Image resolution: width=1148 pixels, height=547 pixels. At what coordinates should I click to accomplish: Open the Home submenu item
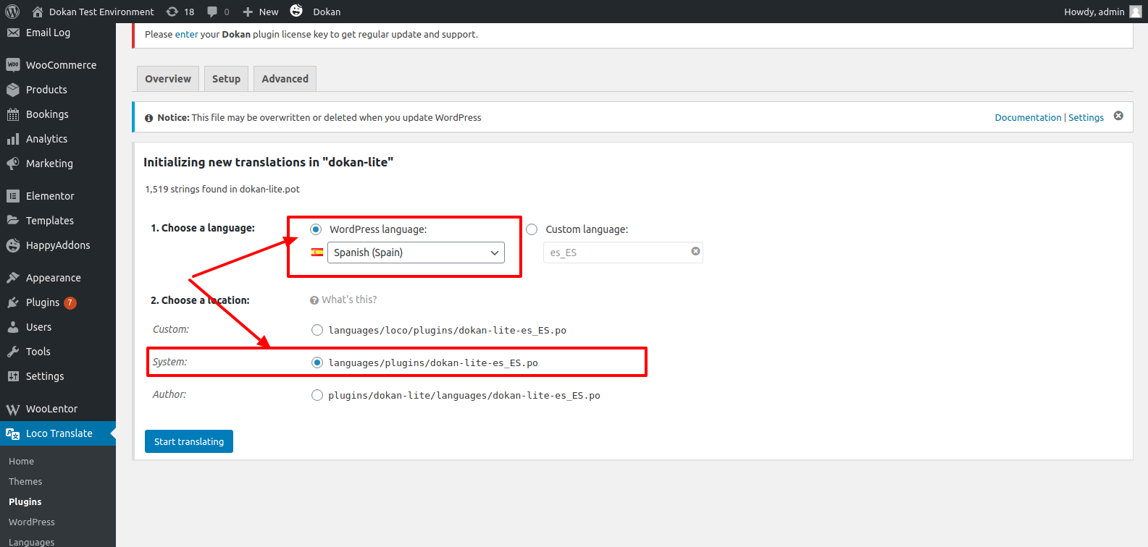coord(22,461)
